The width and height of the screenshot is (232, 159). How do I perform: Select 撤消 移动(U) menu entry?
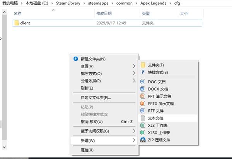104,122
